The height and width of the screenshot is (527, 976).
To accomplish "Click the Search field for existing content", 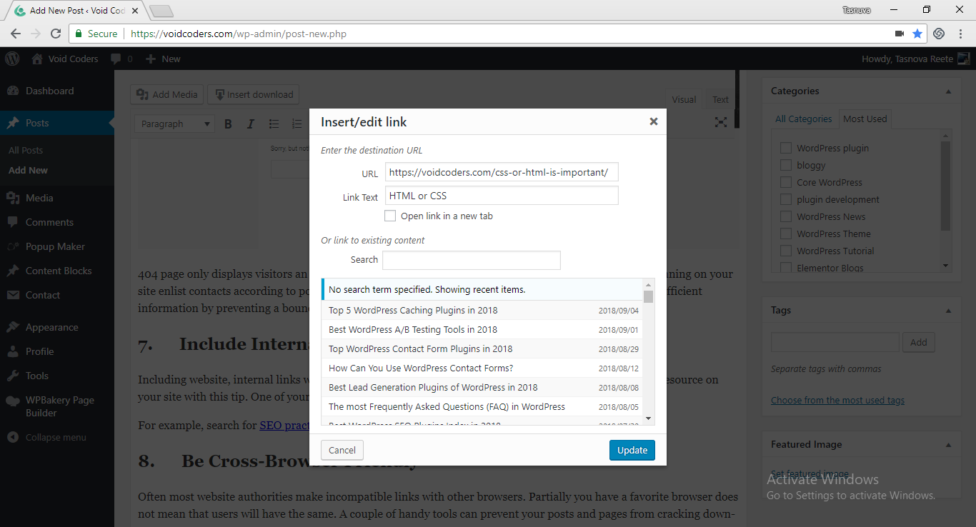I will pos(472,260).
